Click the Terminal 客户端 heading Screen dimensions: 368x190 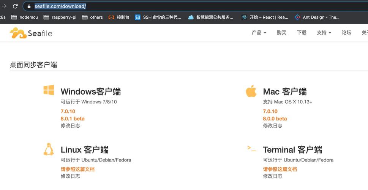pos(292,150)
